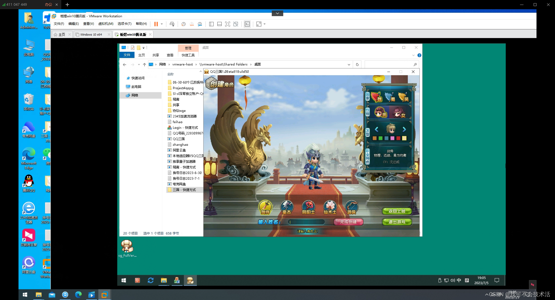Choose the 女 female gender
555x300 pixels.
pyautogui.click(x=399, y=112)
